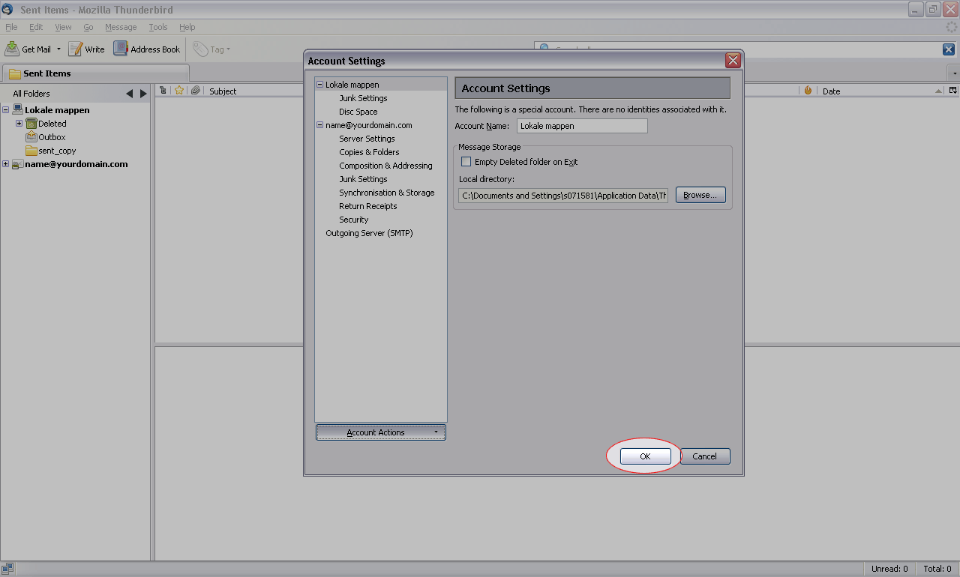Click the Account Name text field
Viewport: 960px width, 577px height.
point(582,126)
